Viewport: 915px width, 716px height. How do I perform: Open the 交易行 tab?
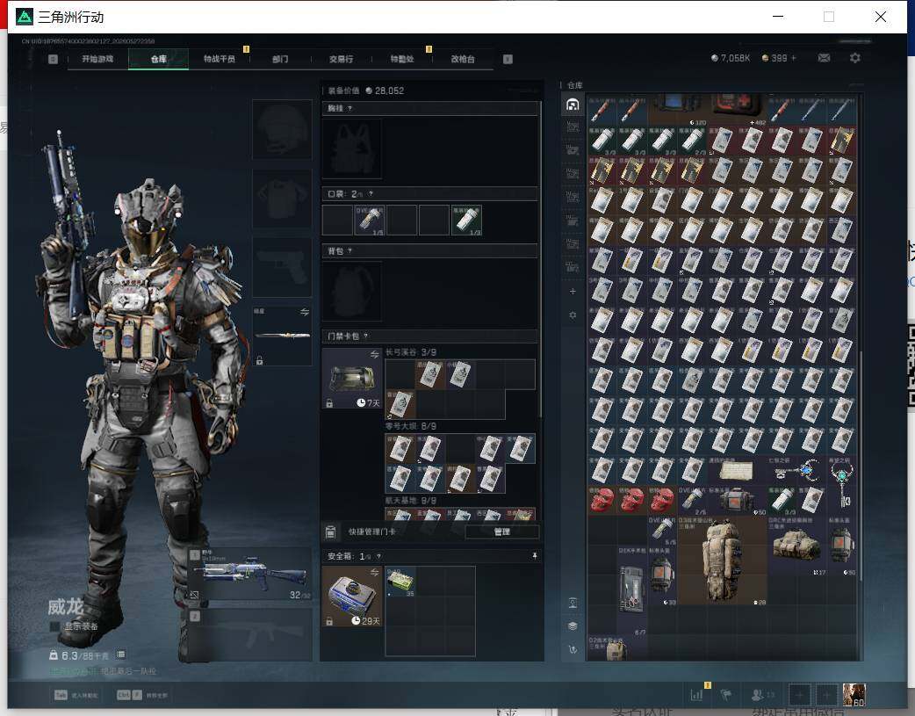pyautogui.click(x=341, y=59)
